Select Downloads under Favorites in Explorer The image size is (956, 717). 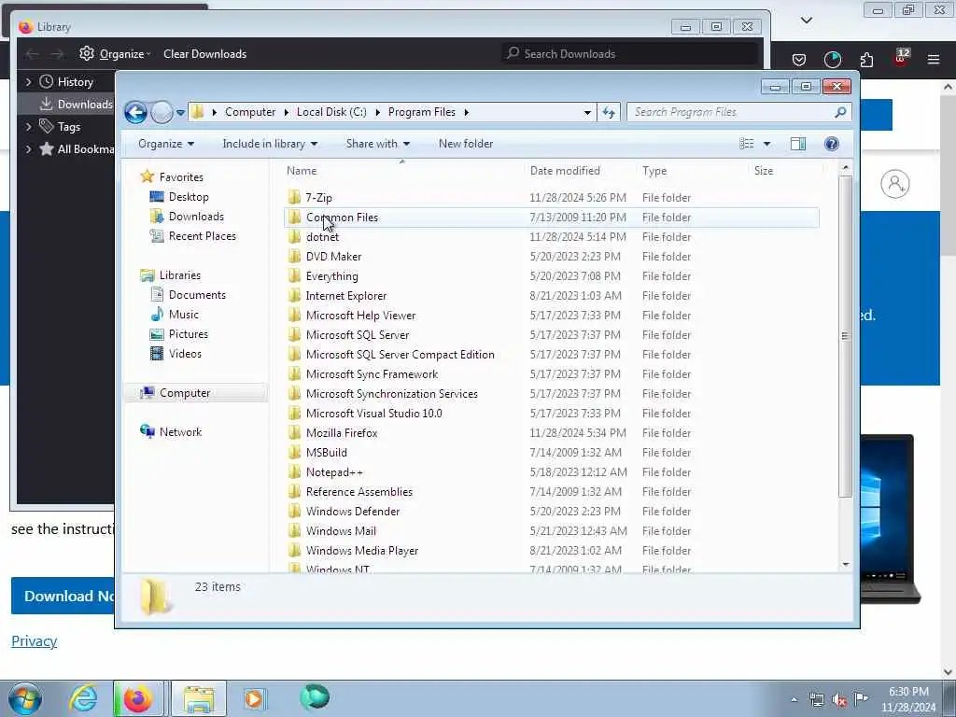tap(196, 217)
